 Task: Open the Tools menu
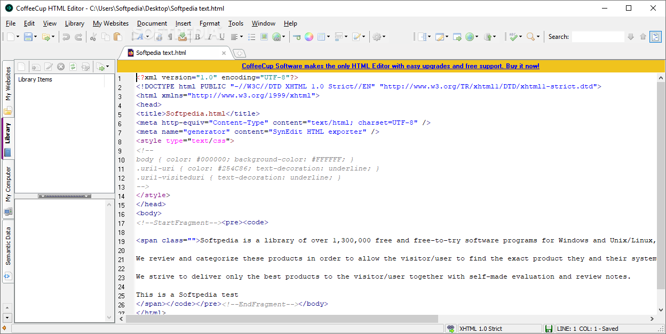pyautogui.click(x=236, y=23)
